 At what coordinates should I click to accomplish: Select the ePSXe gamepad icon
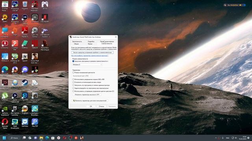pyautogui.click(x=45, y=5)
